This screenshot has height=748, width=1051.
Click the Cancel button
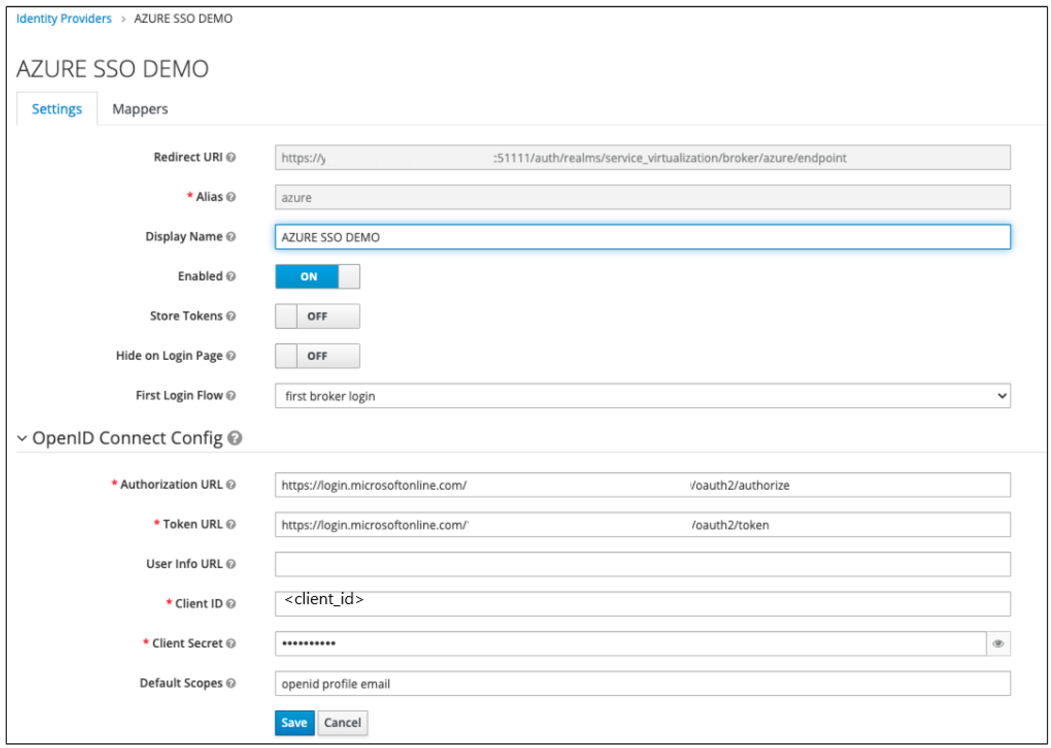[342, 723]
